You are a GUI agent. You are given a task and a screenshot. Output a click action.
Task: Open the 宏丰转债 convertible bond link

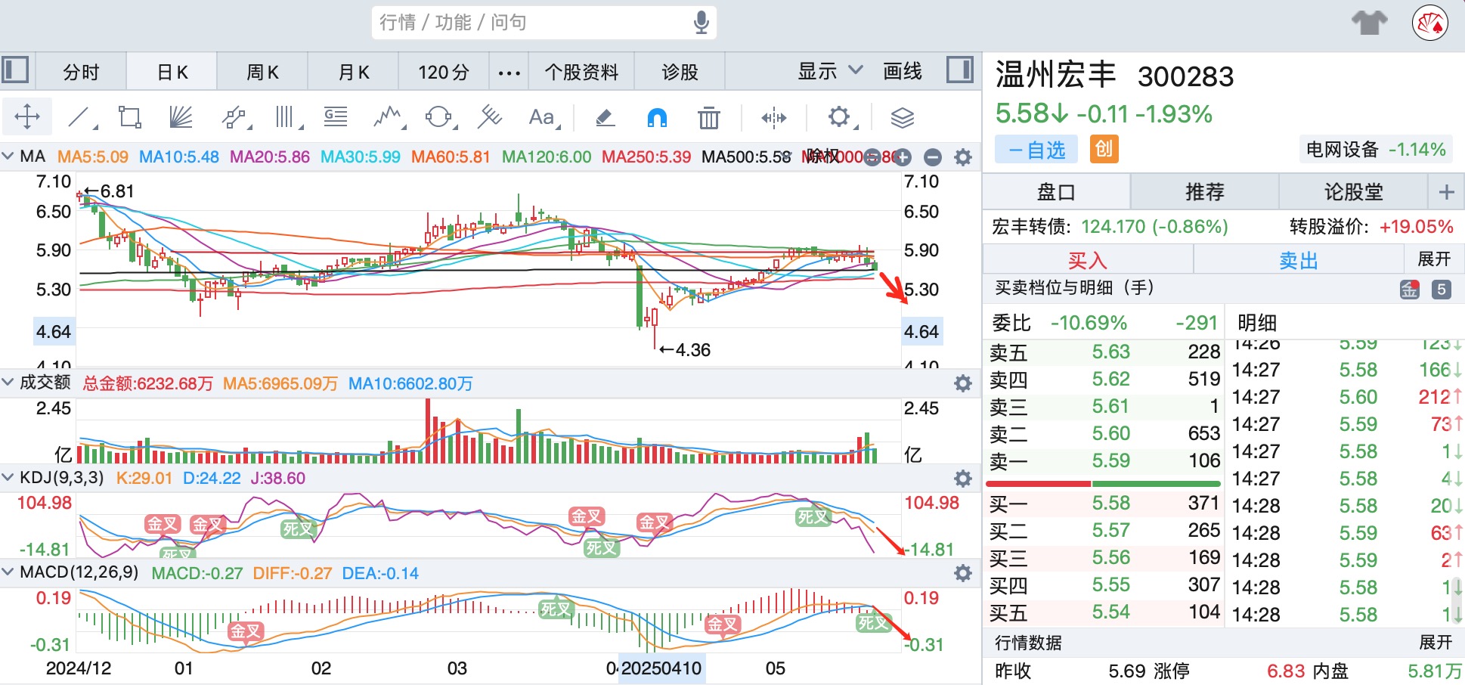click(1110, 226)
